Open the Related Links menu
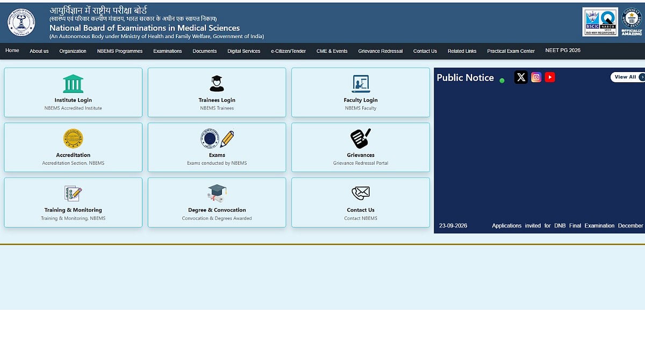Viewport: 645px width, 363px height. [x=462, y=51]
